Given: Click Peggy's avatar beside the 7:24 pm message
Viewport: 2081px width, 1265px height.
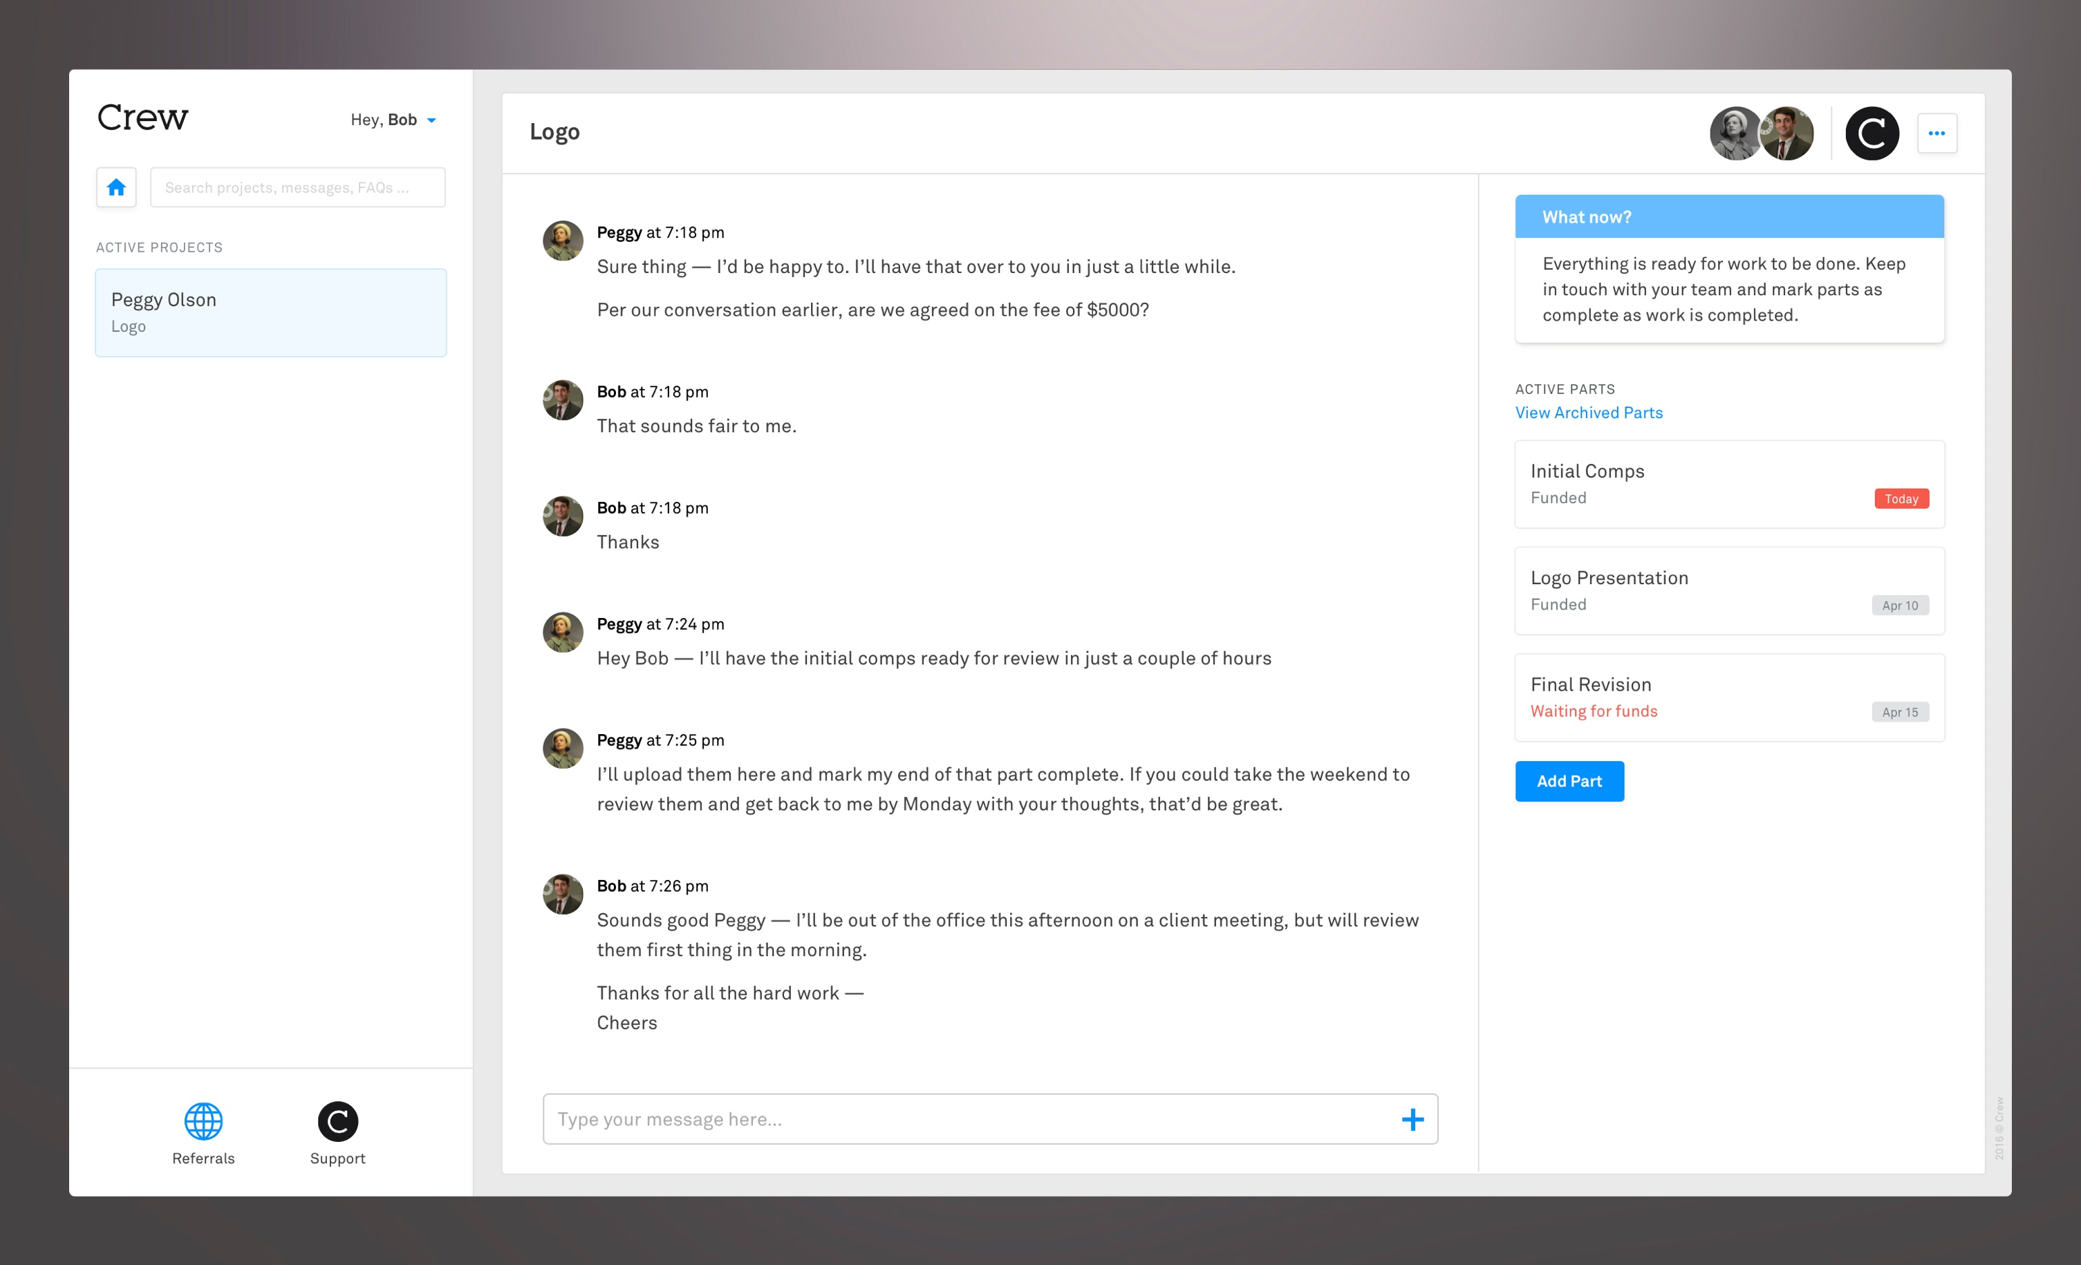Looking at the screenshot, I should pos(563,632).
